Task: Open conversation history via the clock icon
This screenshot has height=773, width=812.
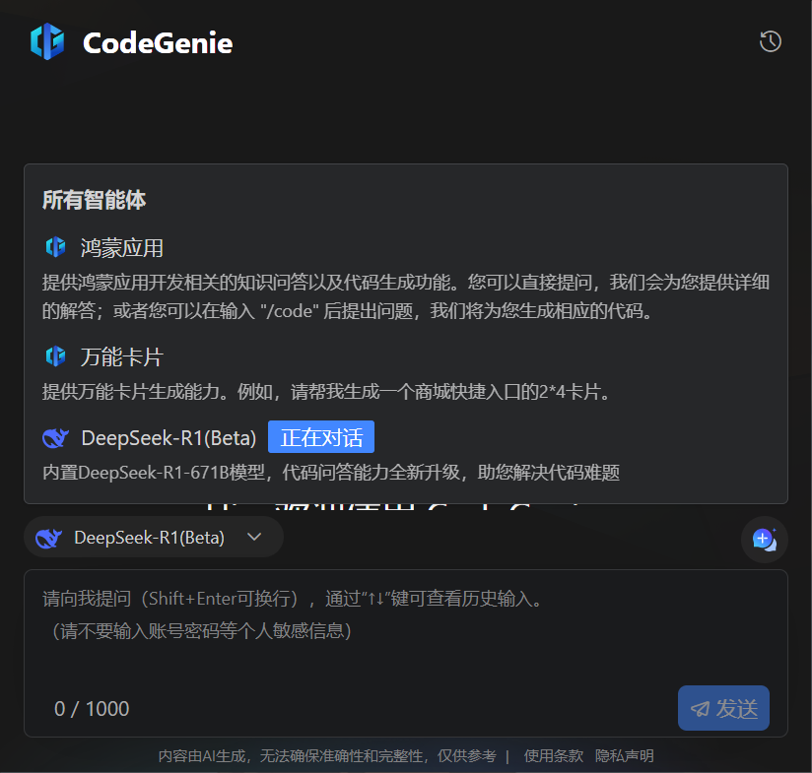Action: 770,41
